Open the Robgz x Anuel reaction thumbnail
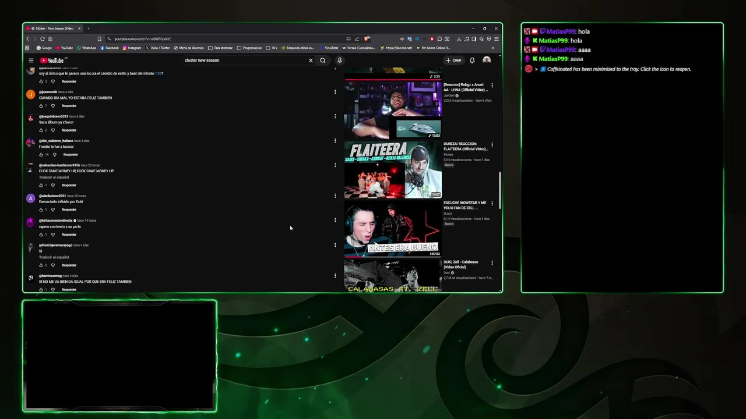 pyautogui.click(x=393, y=109)
